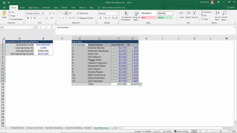
Task: Activate the Format Painter brush
Action: click(9, 19)
